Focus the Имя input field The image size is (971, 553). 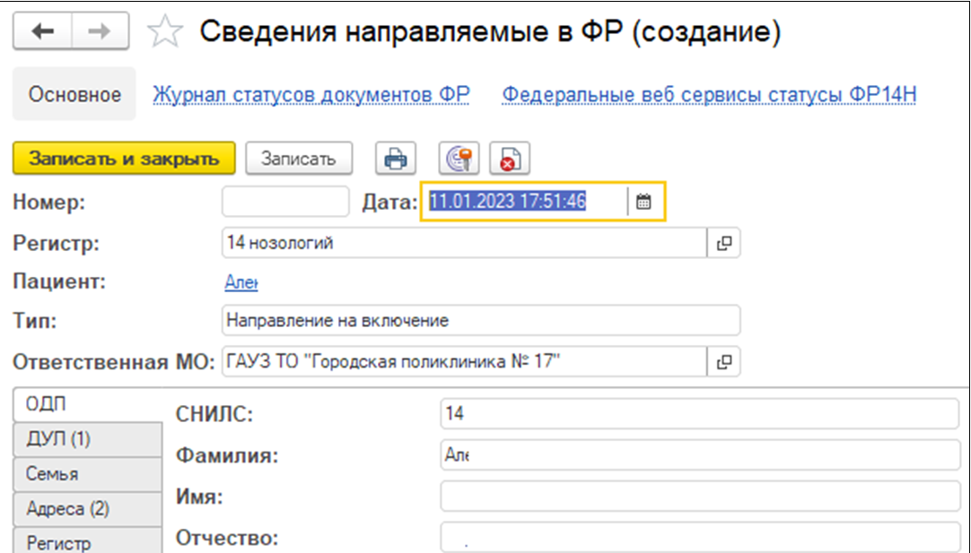[x=700, y=496]
